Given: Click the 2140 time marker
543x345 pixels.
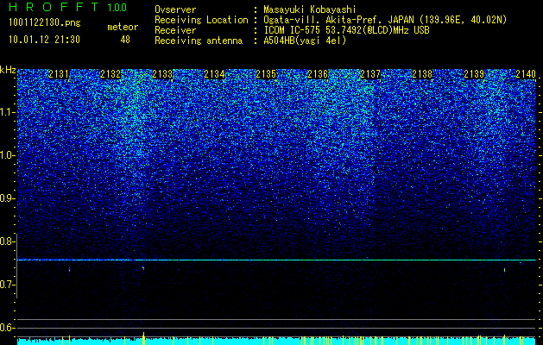Looking at the screenshot, I should click(526, 74).
